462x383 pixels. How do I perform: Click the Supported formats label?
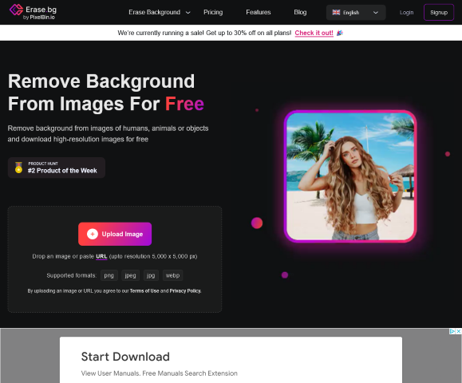point(71,275)
